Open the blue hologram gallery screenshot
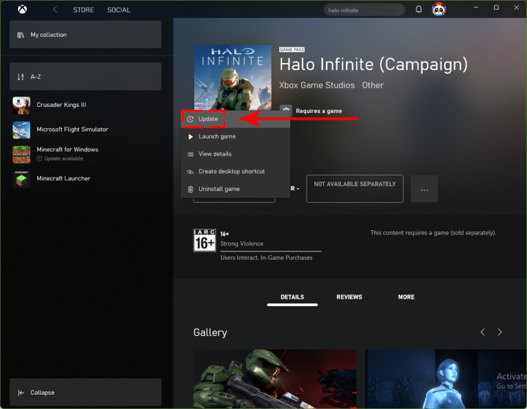Screen dimensions: 527x409 click(445, 379)
